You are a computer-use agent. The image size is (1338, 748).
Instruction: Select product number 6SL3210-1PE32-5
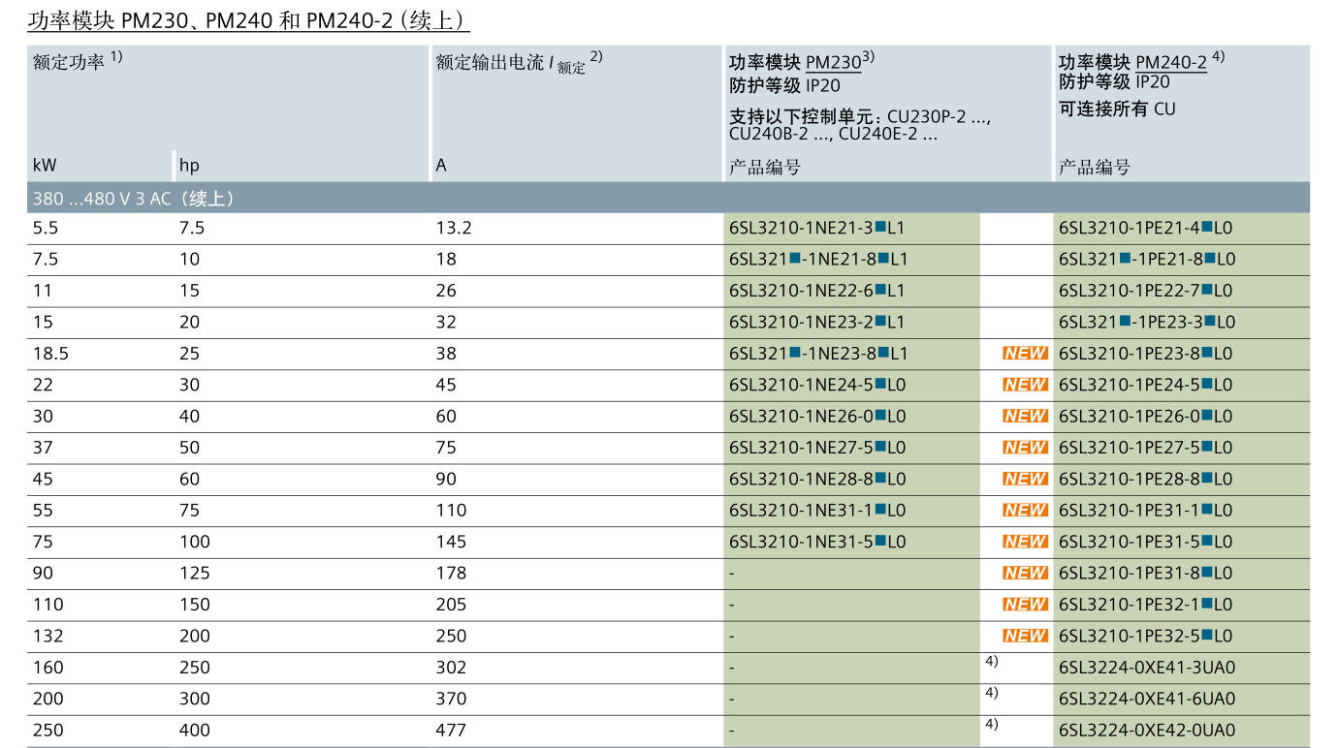click(1145, 636)
